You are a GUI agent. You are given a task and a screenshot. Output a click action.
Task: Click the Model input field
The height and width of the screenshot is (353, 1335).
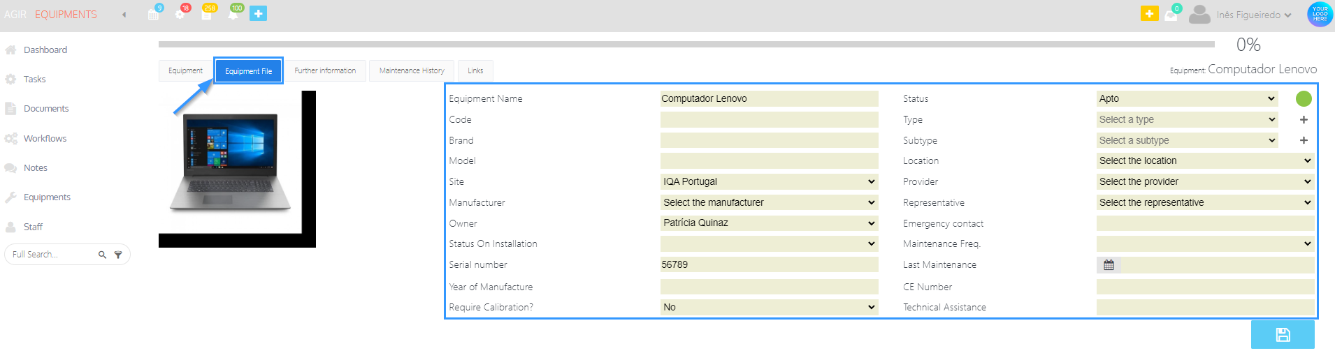pos(770,161)
